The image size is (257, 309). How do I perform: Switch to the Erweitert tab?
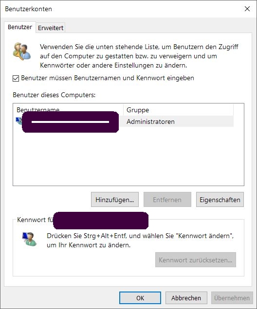pyautogui.click(x=51, y=28)
